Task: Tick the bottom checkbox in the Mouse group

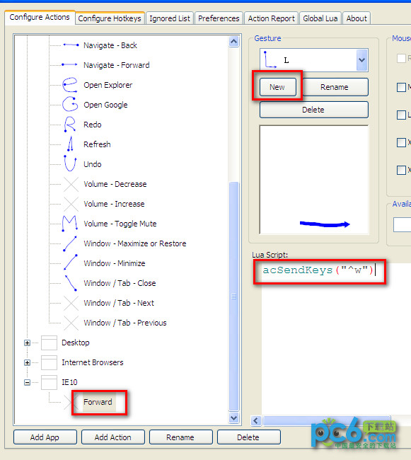Action: point(401,170)
